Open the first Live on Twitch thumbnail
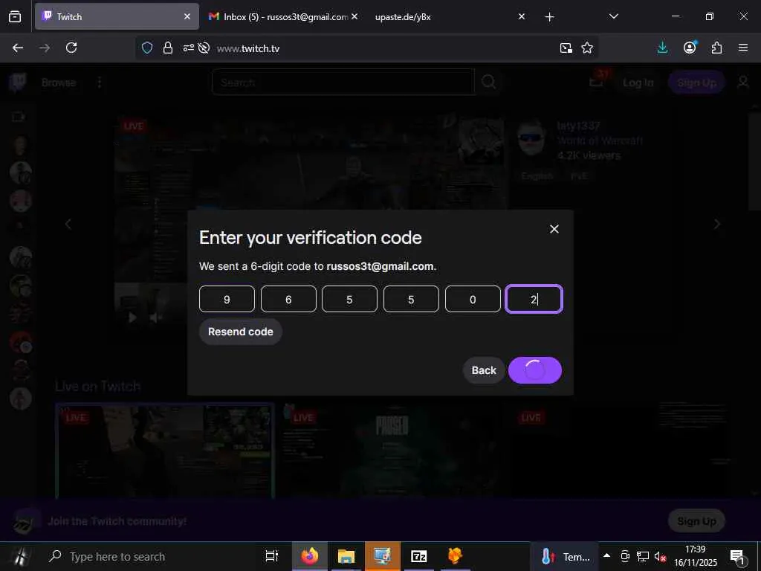 pos(165,451)
